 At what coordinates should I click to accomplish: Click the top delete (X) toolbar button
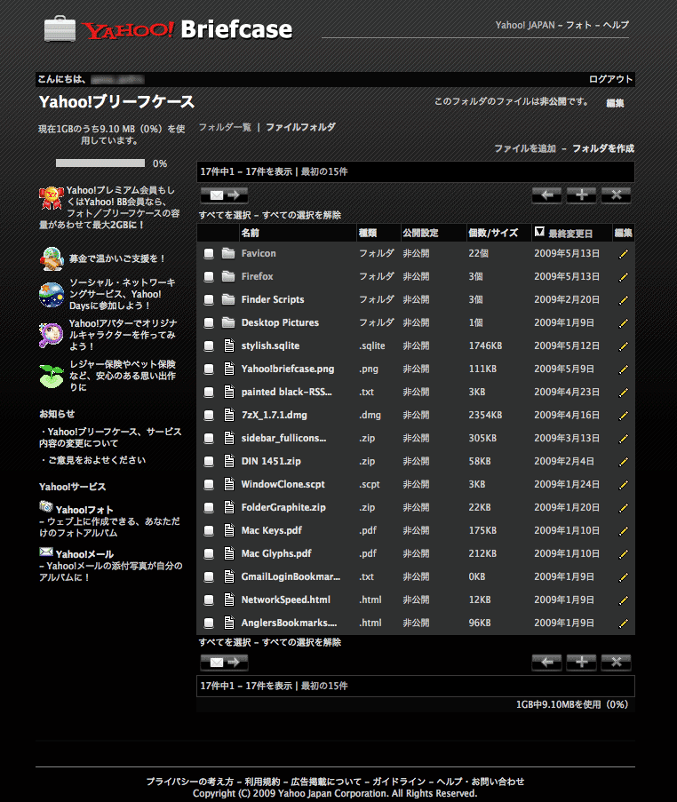(x=616, y=195)
